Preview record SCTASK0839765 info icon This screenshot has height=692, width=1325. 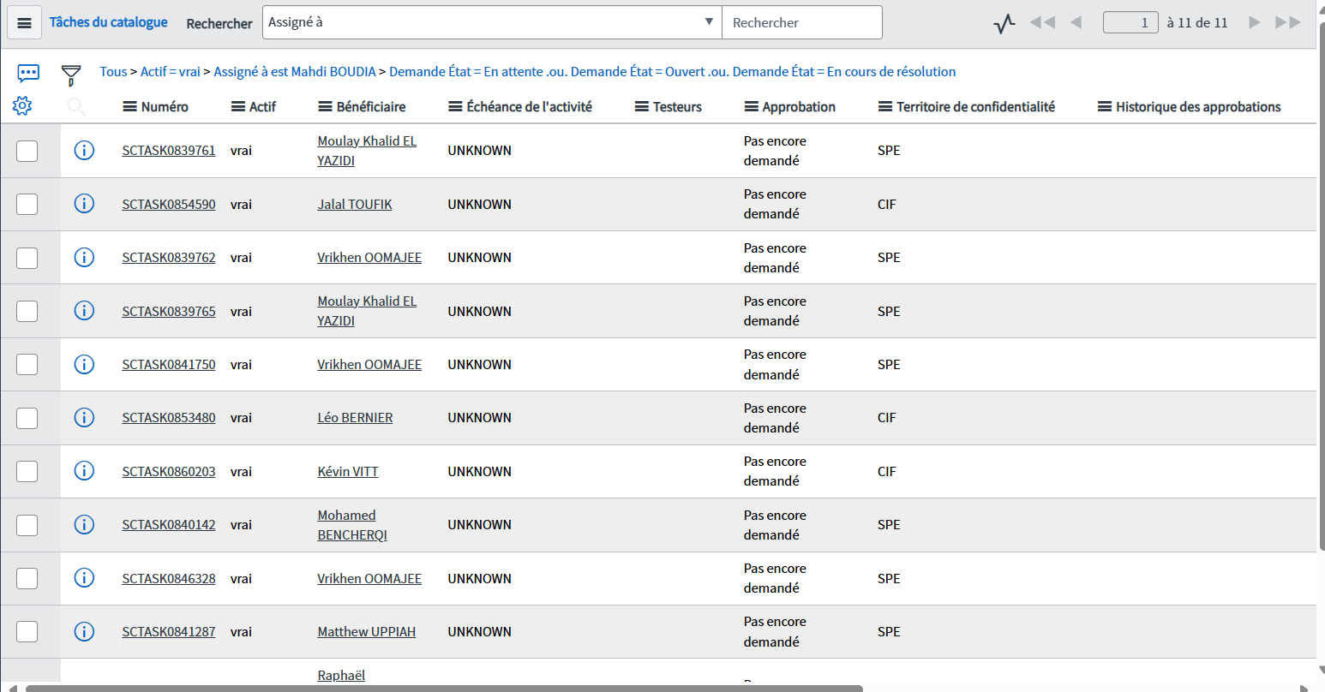point(84,311)
